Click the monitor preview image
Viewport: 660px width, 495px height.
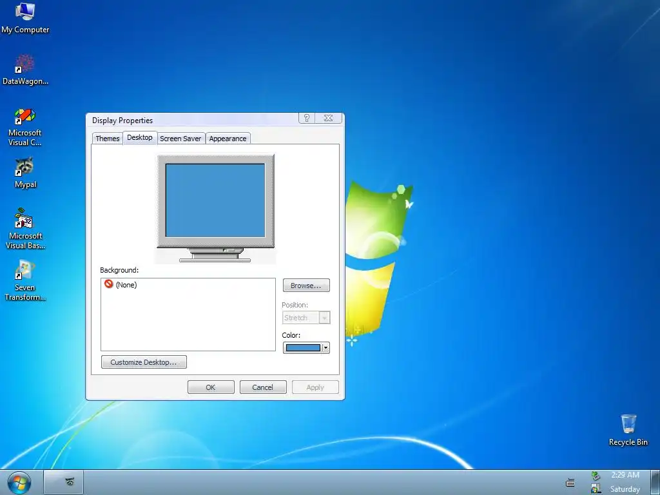[215, 208]
